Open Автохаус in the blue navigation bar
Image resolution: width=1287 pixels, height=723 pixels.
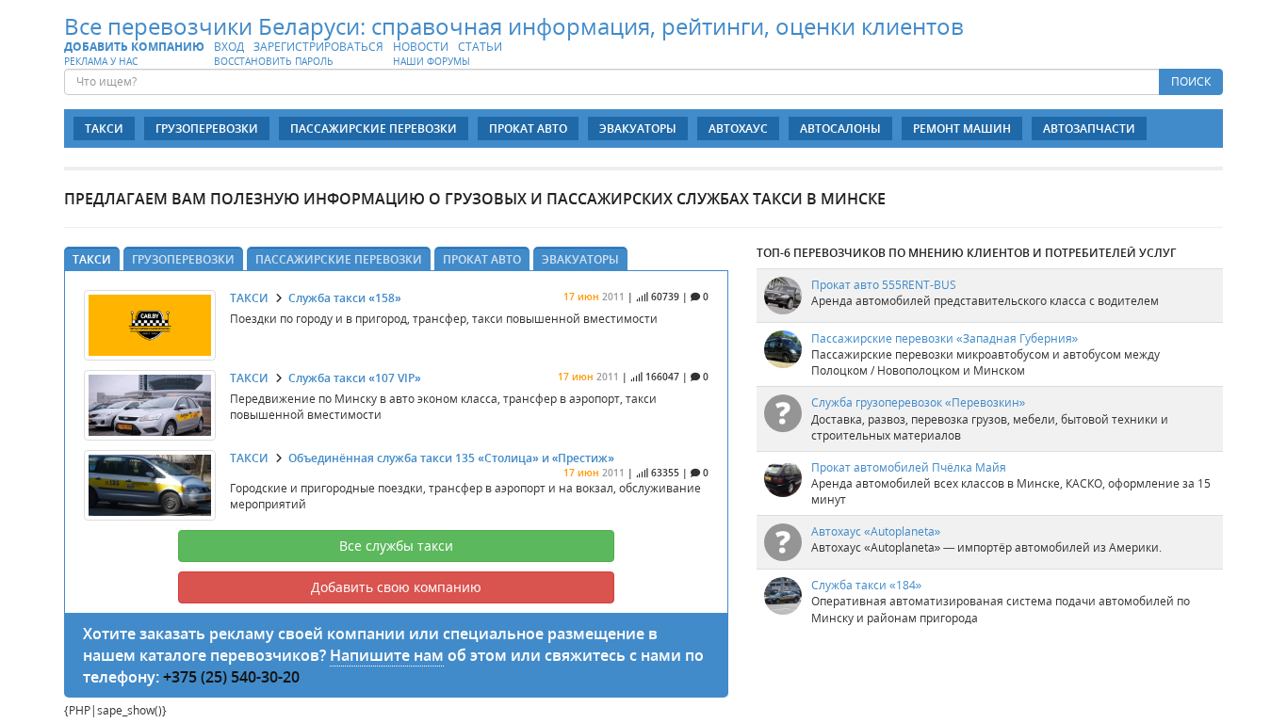click(x=738, y=129)
